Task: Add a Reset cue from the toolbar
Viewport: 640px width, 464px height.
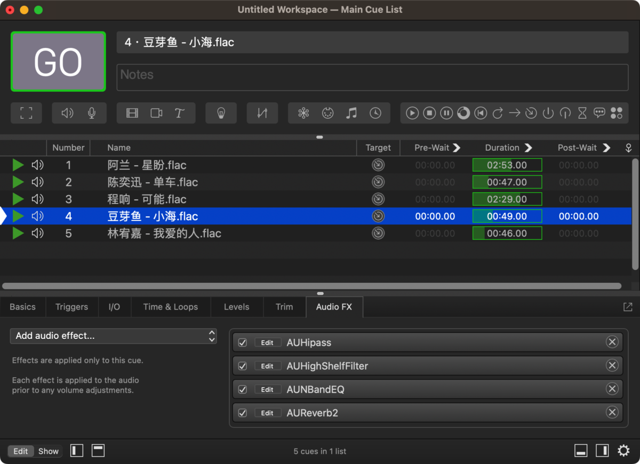Action: 481,113
